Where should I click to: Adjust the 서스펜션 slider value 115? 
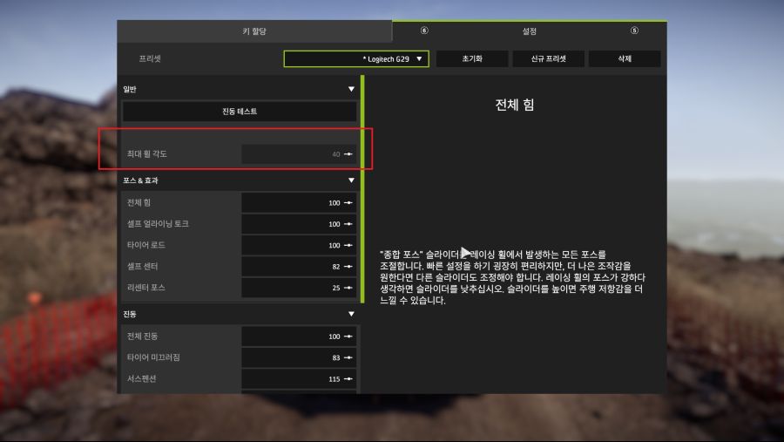click(299, 379)
